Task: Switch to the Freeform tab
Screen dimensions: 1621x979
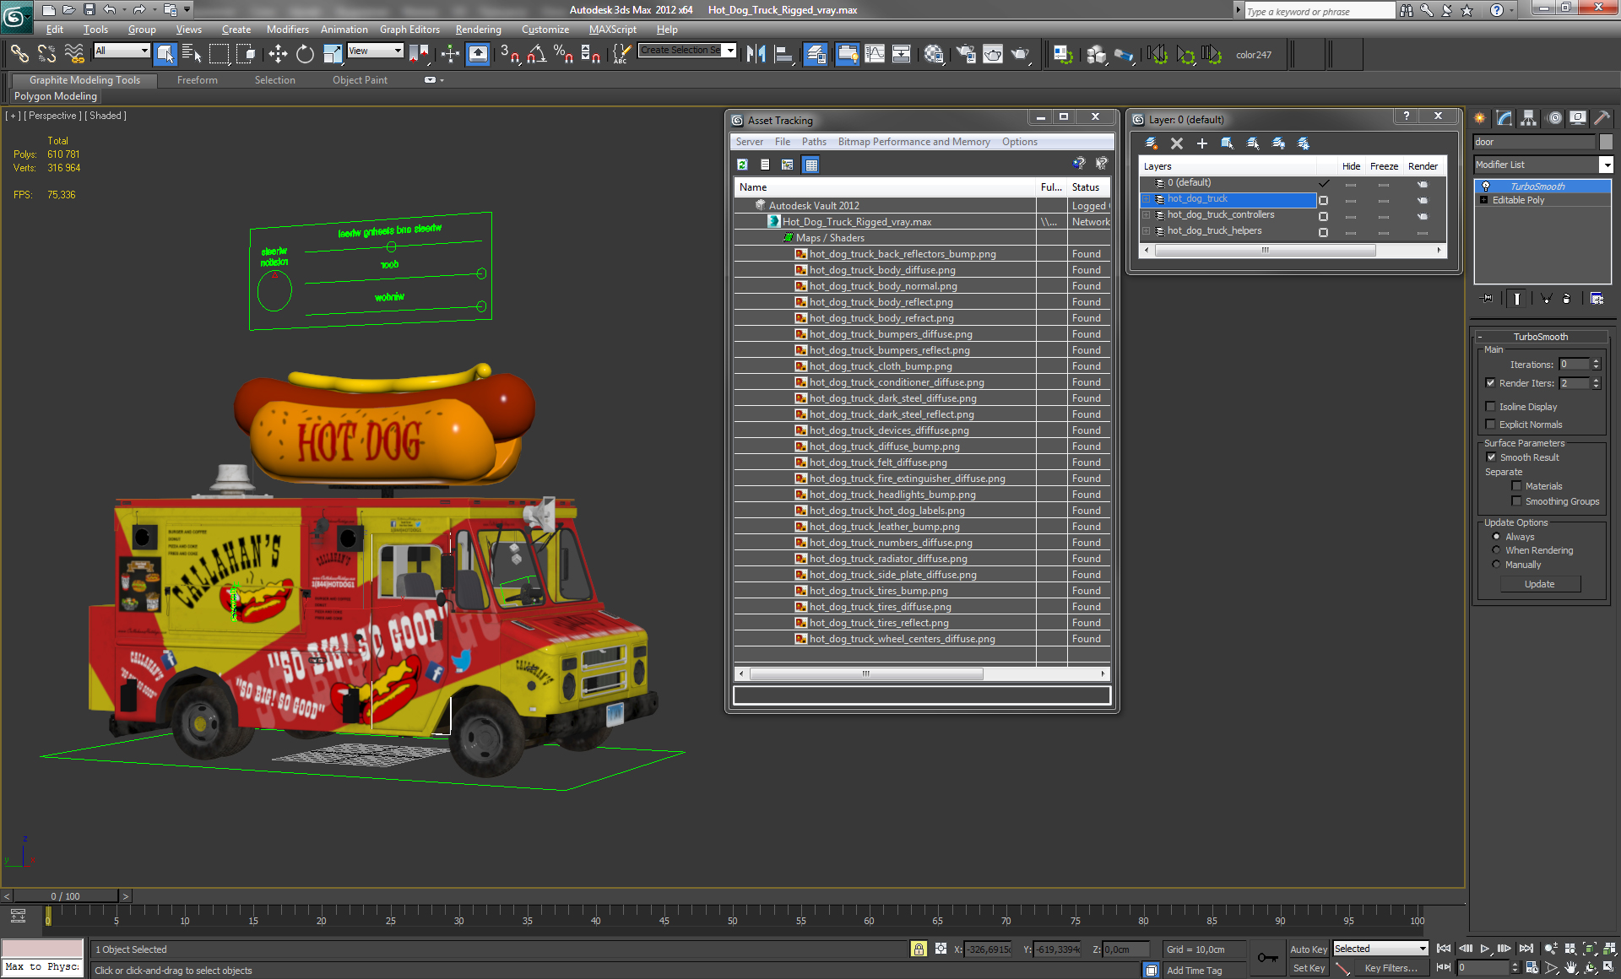Action: coord(197,80)
